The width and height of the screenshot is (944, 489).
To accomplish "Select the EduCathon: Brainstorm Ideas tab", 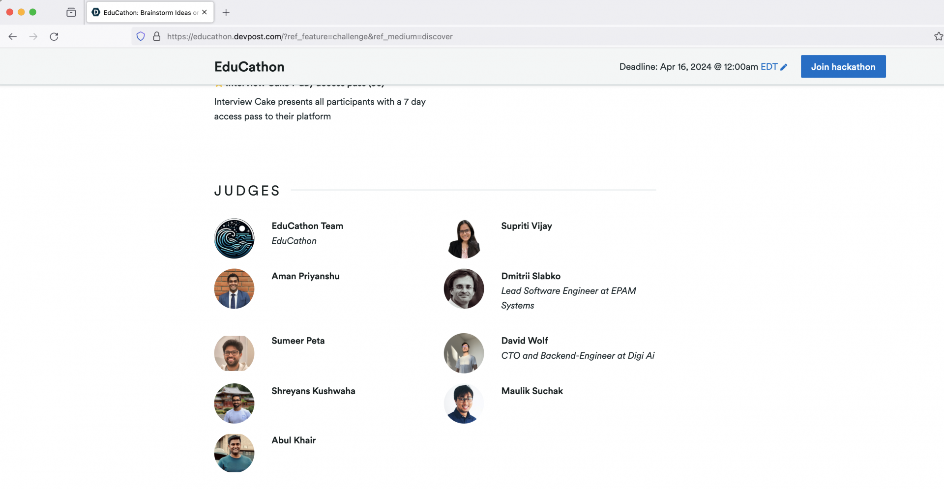I will coord(150,12).
